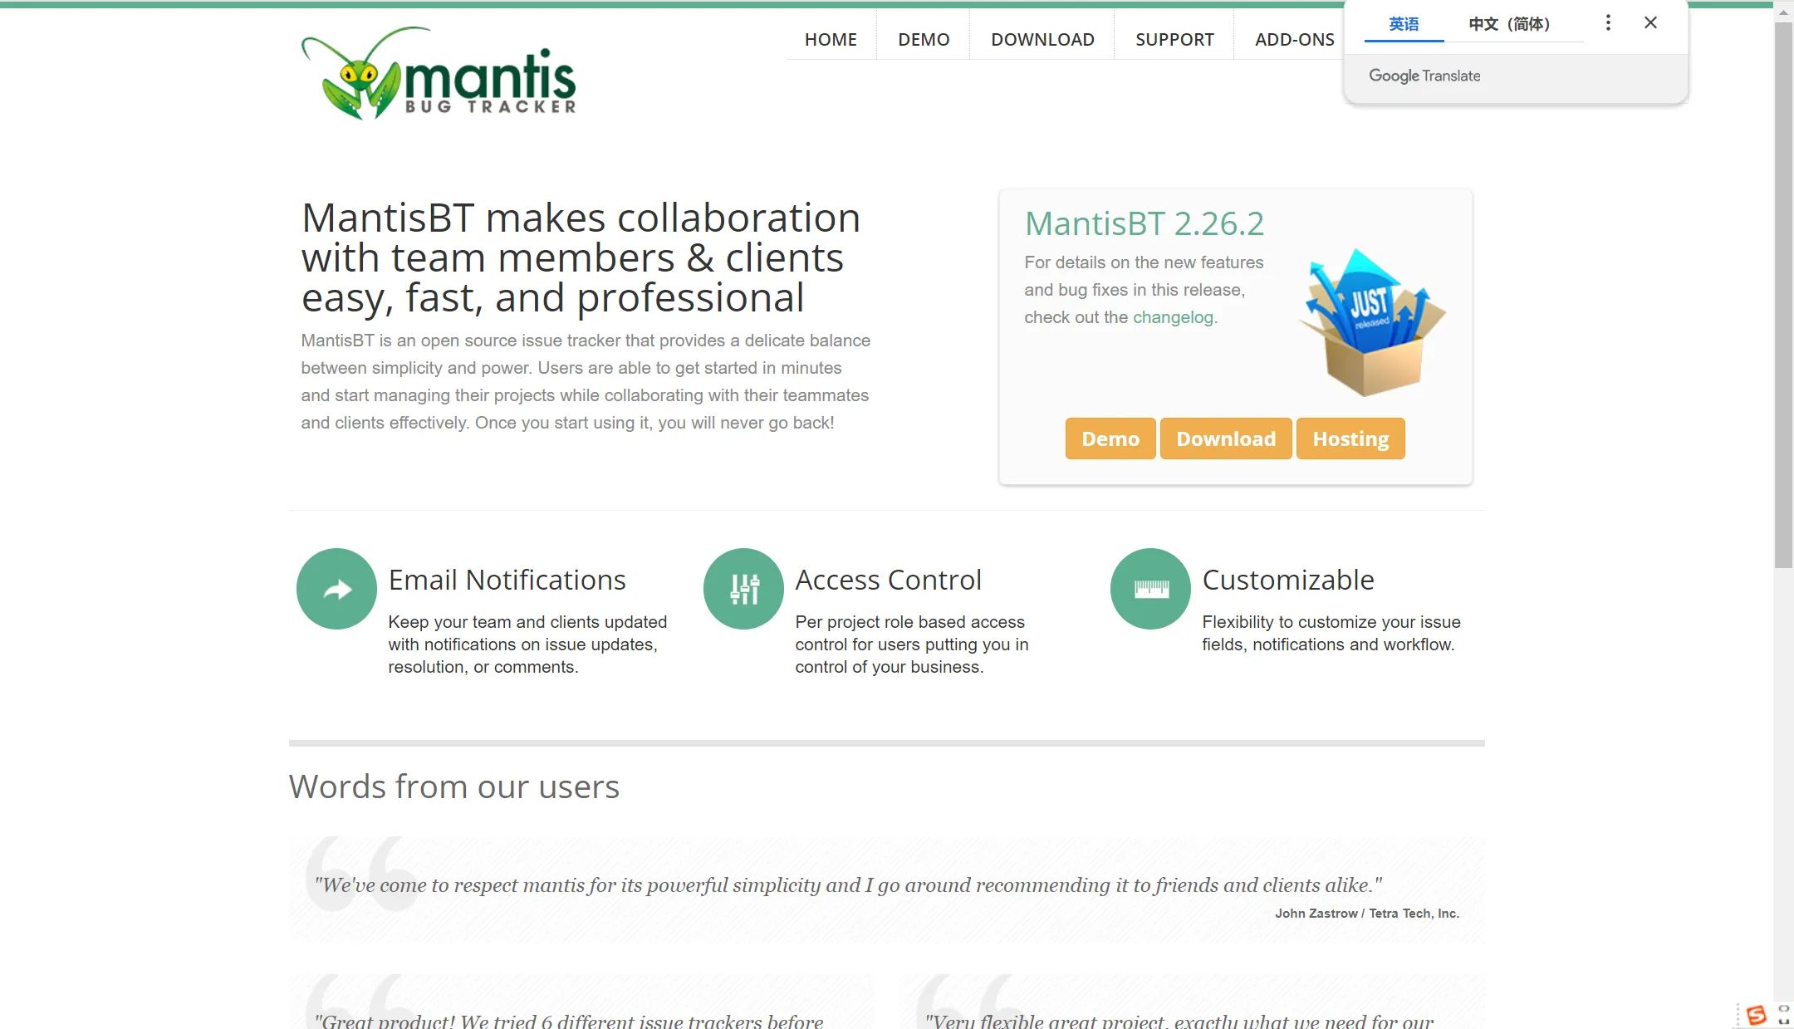Open the HOME navigation item
Viewport: 1794px width, 1029px height.
click(831, 39)
